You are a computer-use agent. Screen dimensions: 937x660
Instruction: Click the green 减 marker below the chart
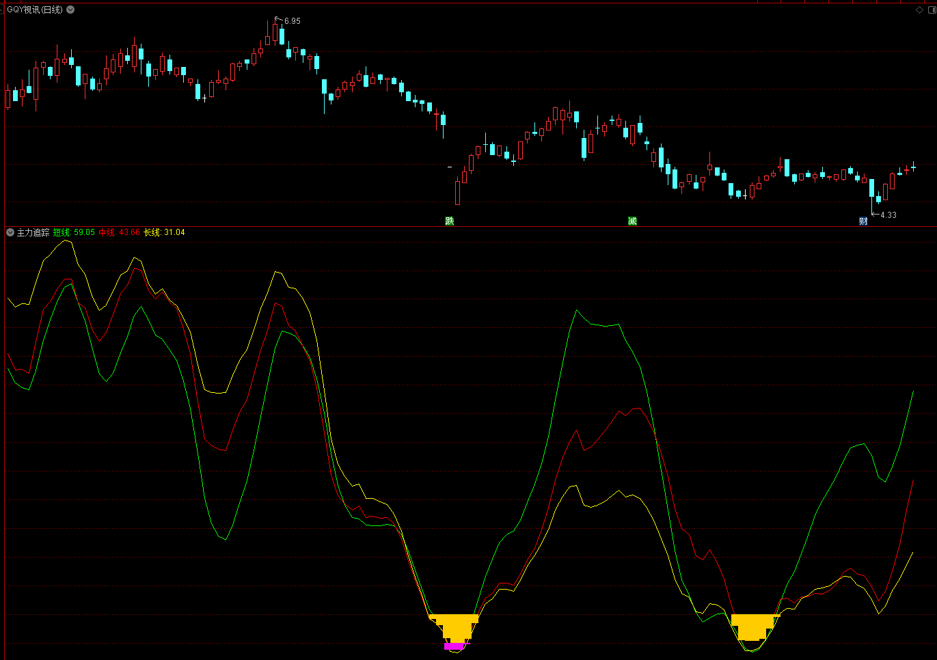(x=632, y=221)
